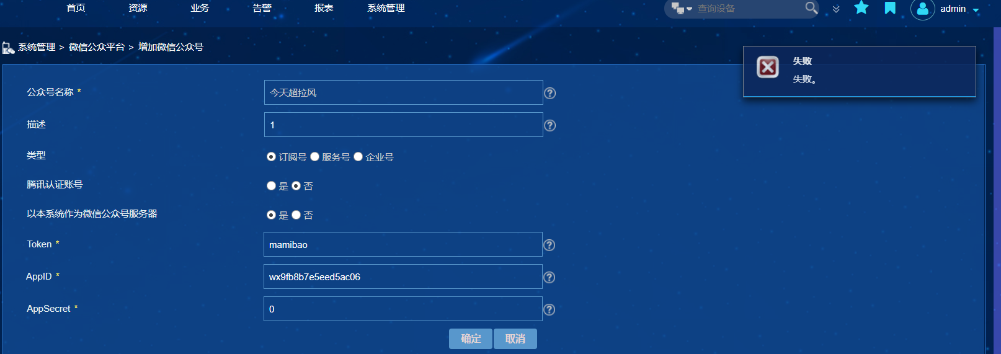Select 企业号 account type radio
Image resolution: width=1001 pixels, height=354 pixels.
coord(358,157)
